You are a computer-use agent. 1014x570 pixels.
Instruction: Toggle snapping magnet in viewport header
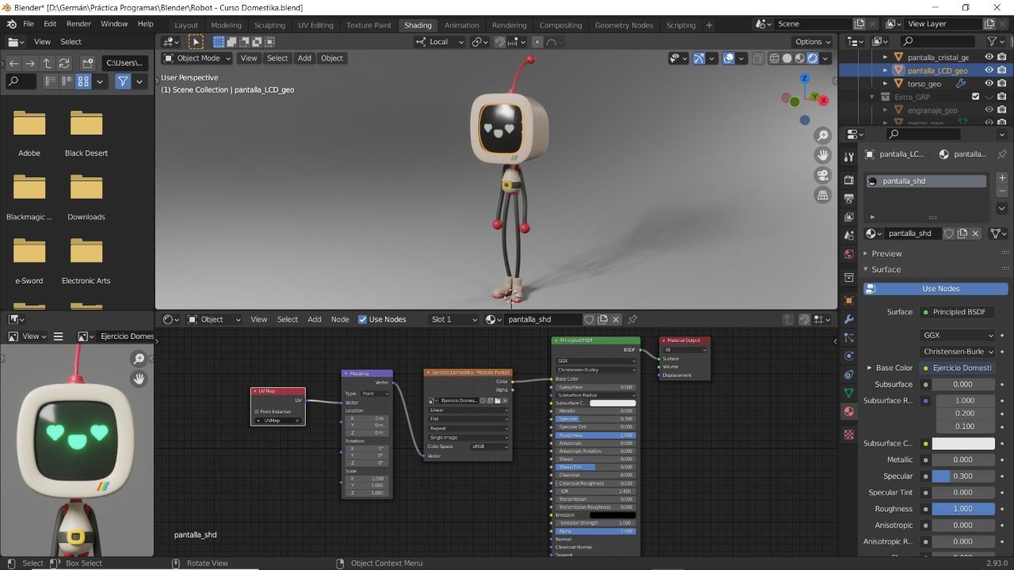[x=500, y=42]
